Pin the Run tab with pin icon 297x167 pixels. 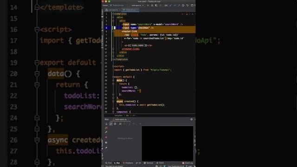[106, 148]
